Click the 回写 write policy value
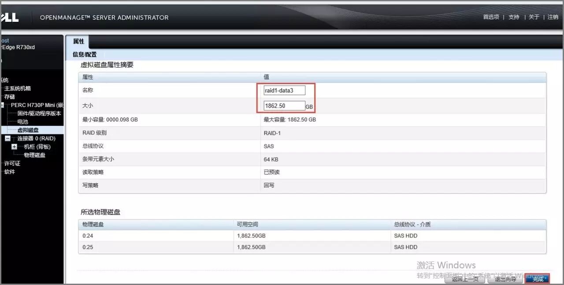The height and width of the screenshot is (285, 564). point(269,185)
